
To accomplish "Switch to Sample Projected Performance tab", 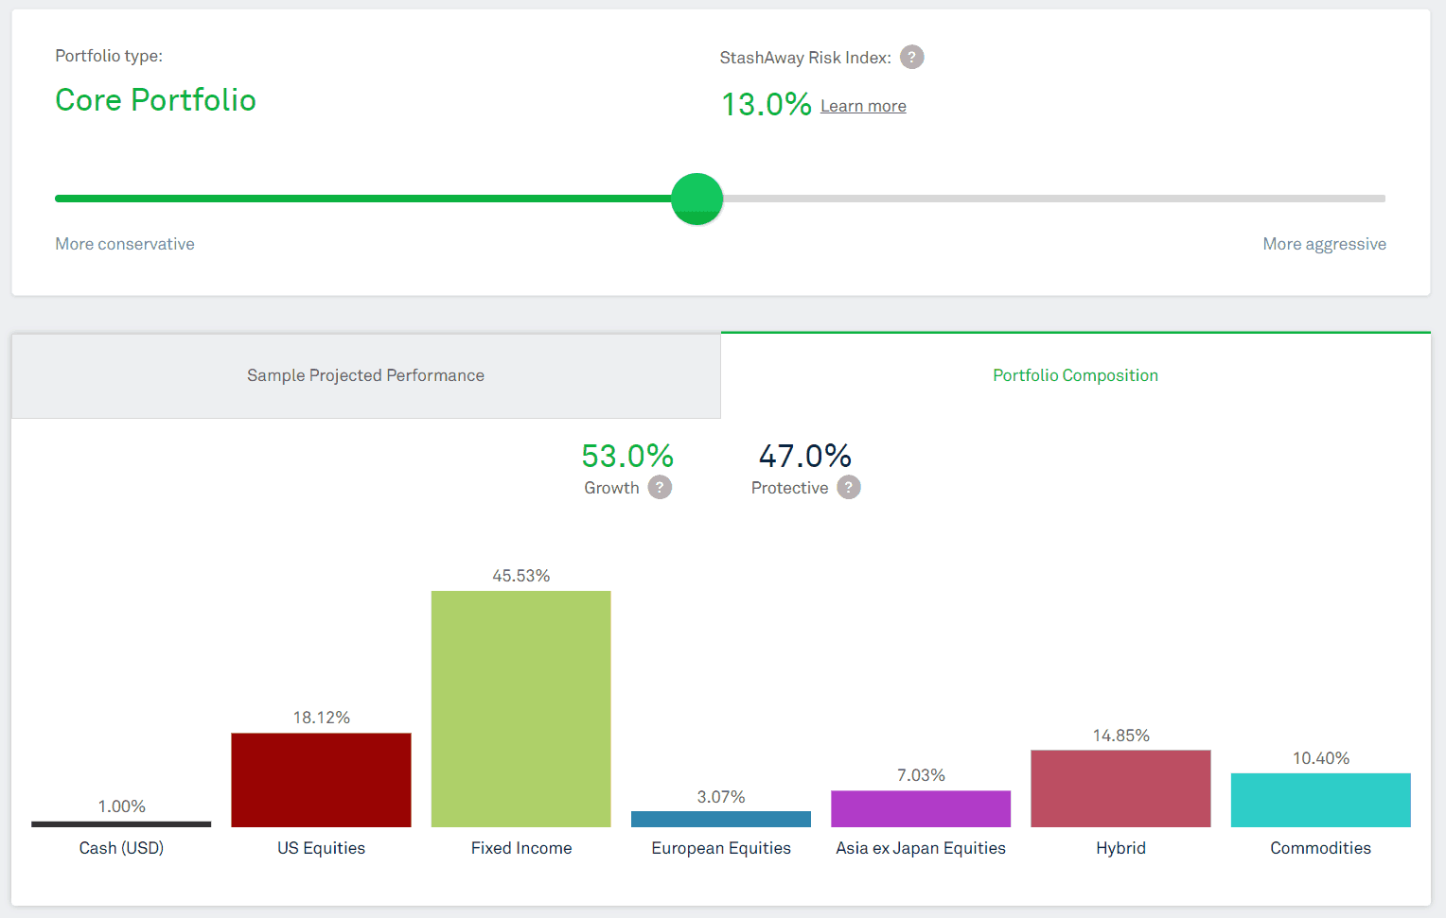I will click(365, 375).
